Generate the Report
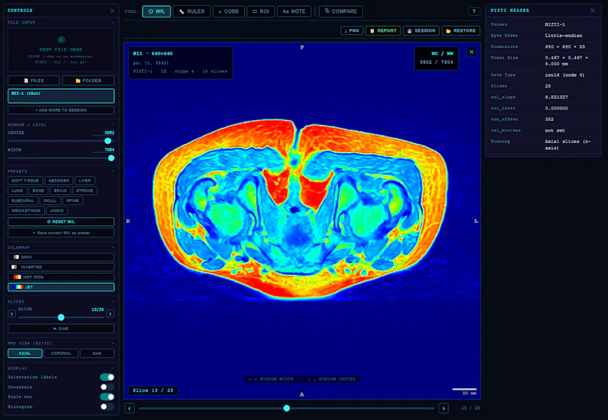608x420 pixels. (x=383, y=30)
